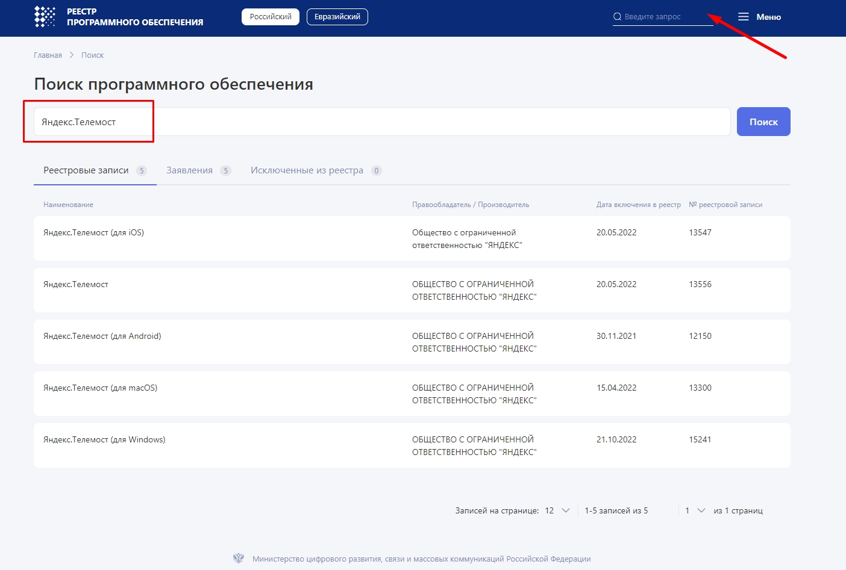The image size is (846, 570).
Task: Click the 1-5 записей из 5 text
Action: pyautogui.click(x=616, y=510)
